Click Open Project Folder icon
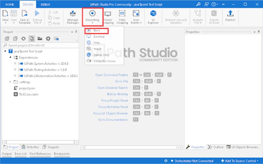Image resolution: width=263 pixels, height=164 pixels. point(40,39)
